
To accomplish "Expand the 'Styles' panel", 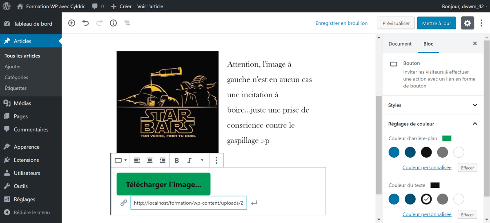I will point(433,105).
